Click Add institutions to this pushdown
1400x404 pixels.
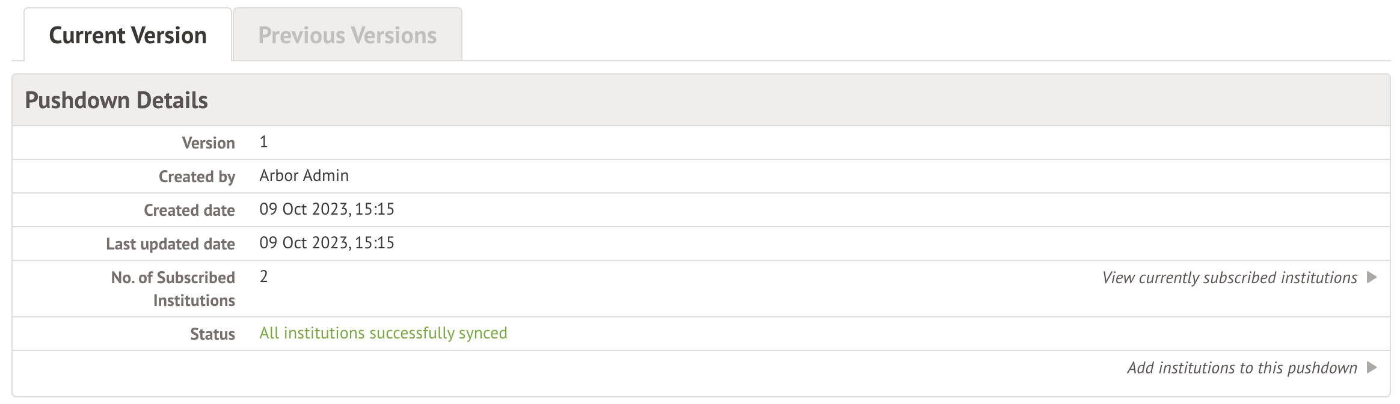(x=1242, y=368)
